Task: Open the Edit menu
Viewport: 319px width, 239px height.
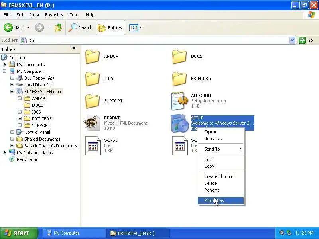Action: tap(20, 15)
